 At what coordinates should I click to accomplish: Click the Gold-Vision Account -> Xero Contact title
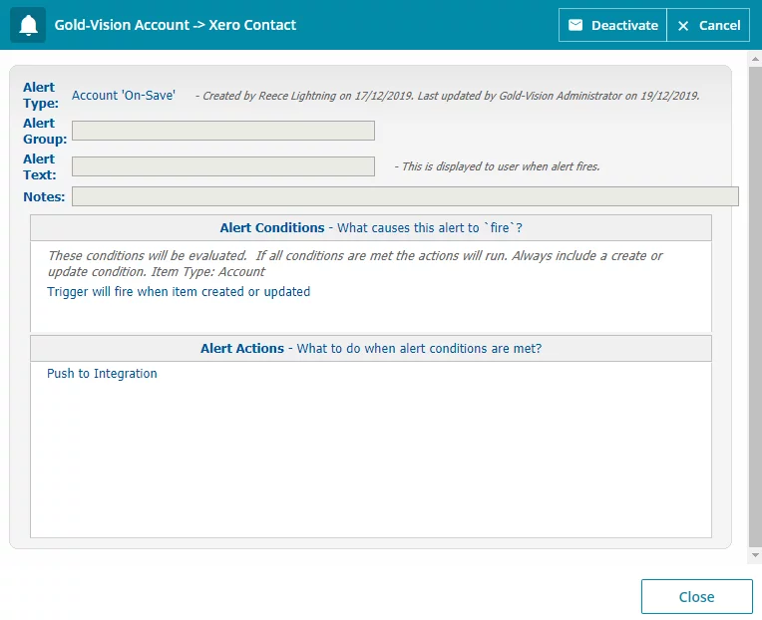175,25
